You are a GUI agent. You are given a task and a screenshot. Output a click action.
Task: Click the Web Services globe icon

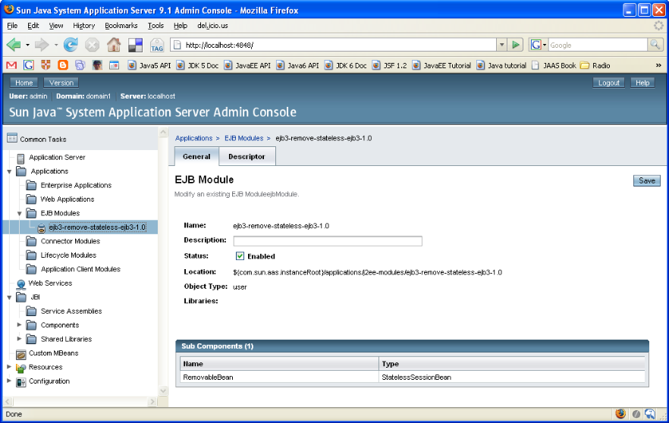coord(21,284)
